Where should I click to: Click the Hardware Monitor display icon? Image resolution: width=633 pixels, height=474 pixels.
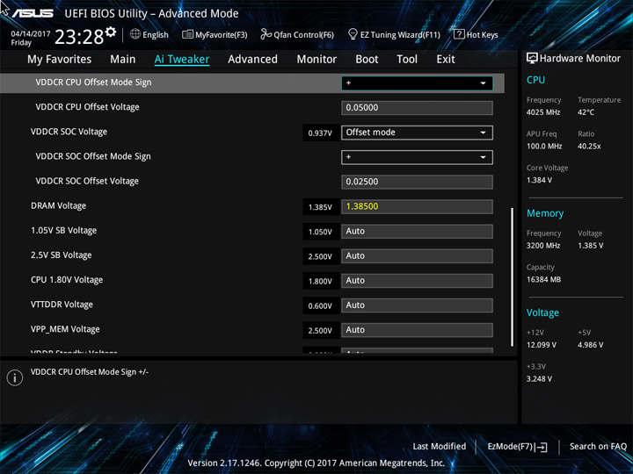pos(532,58)
